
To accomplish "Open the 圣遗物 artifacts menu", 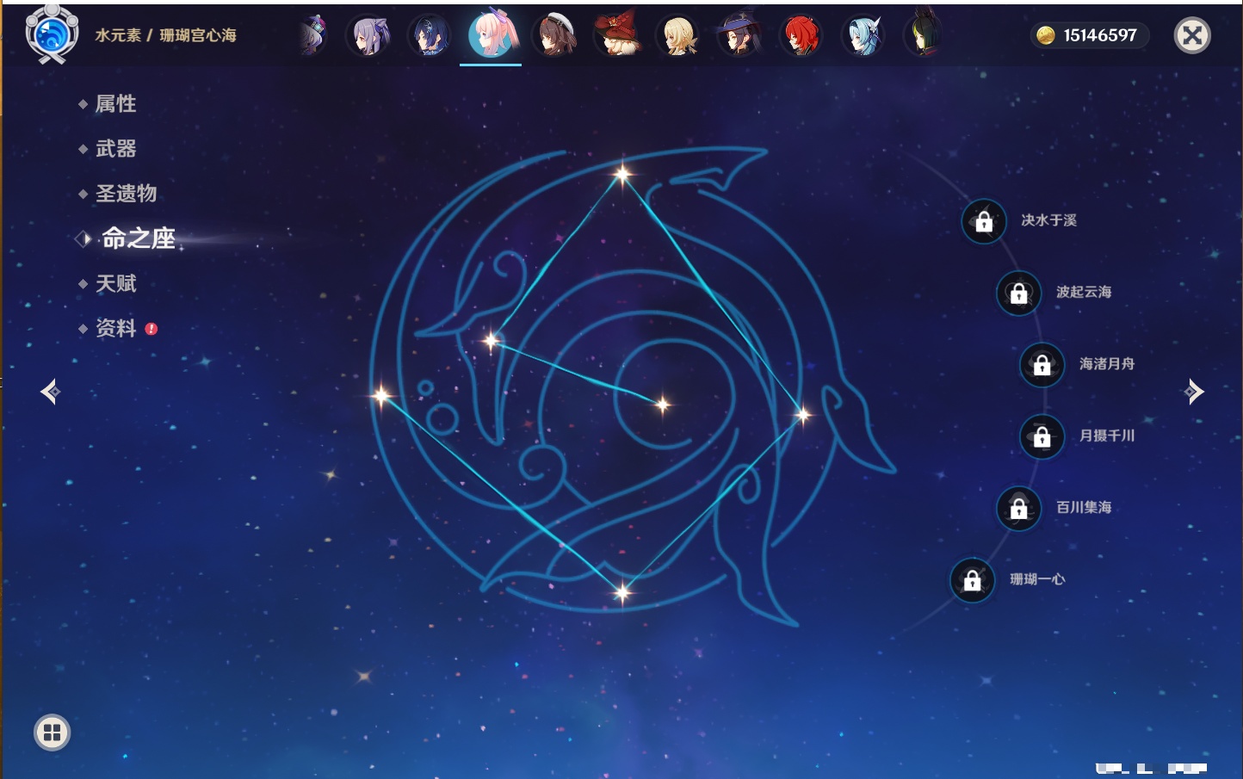I will [x=126, y=194].
